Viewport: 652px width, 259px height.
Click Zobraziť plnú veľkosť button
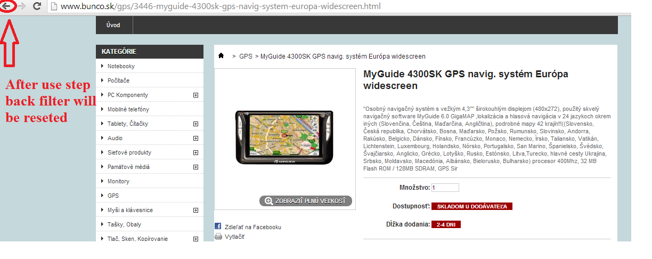pos(306,201)
